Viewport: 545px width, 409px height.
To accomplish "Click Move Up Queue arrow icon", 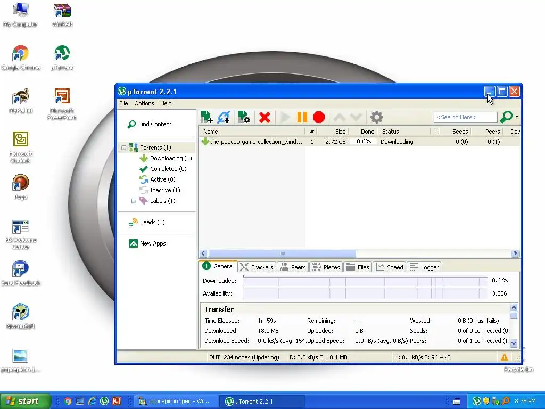I will pyautogui.click(x=339, y=118).
